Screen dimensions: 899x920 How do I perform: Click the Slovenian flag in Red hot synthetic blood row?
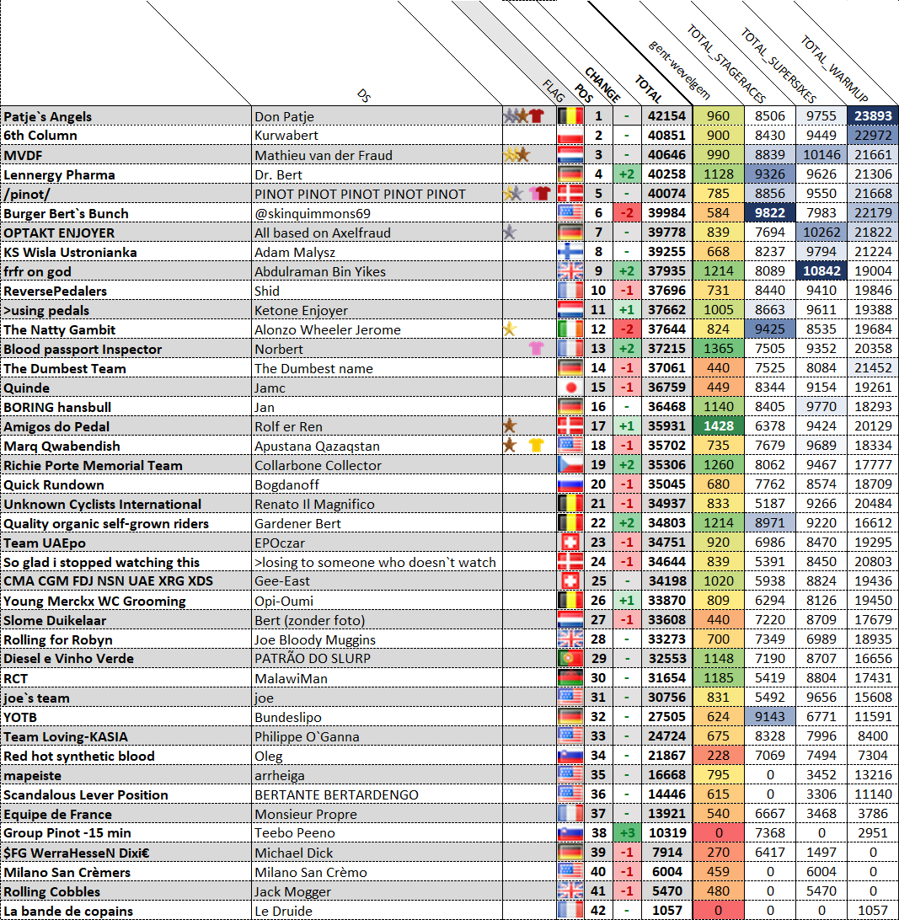pyautogui.click(x=570, y=755)
